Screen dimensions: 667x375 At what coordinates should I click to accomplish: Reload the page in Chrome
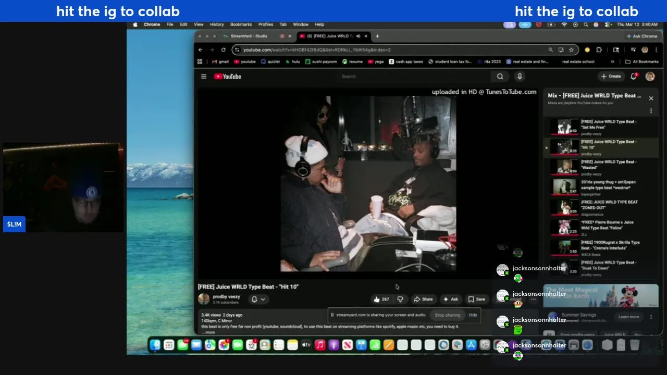(224, 50)
